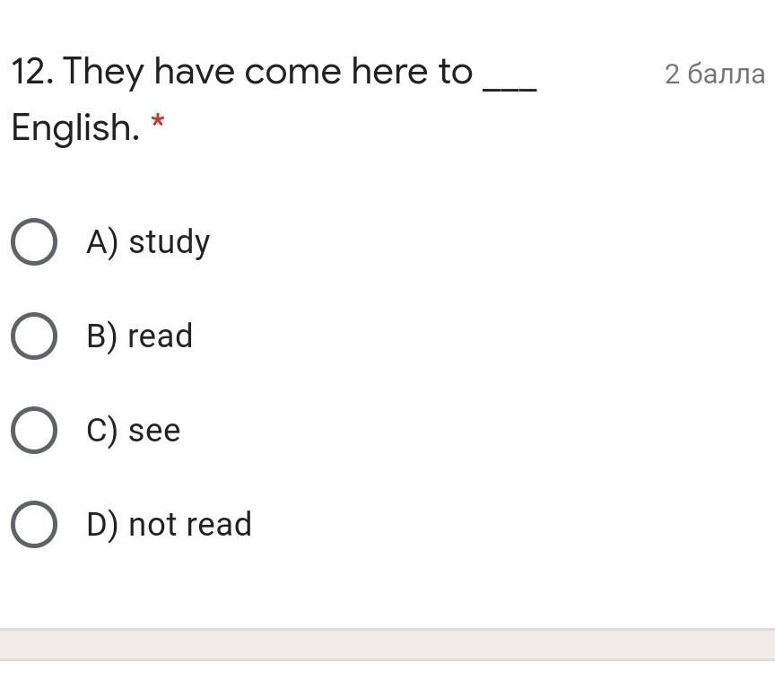
Task: Click the gray divider bar below the question
Action: pyautogui.click(x=387, y=644)
